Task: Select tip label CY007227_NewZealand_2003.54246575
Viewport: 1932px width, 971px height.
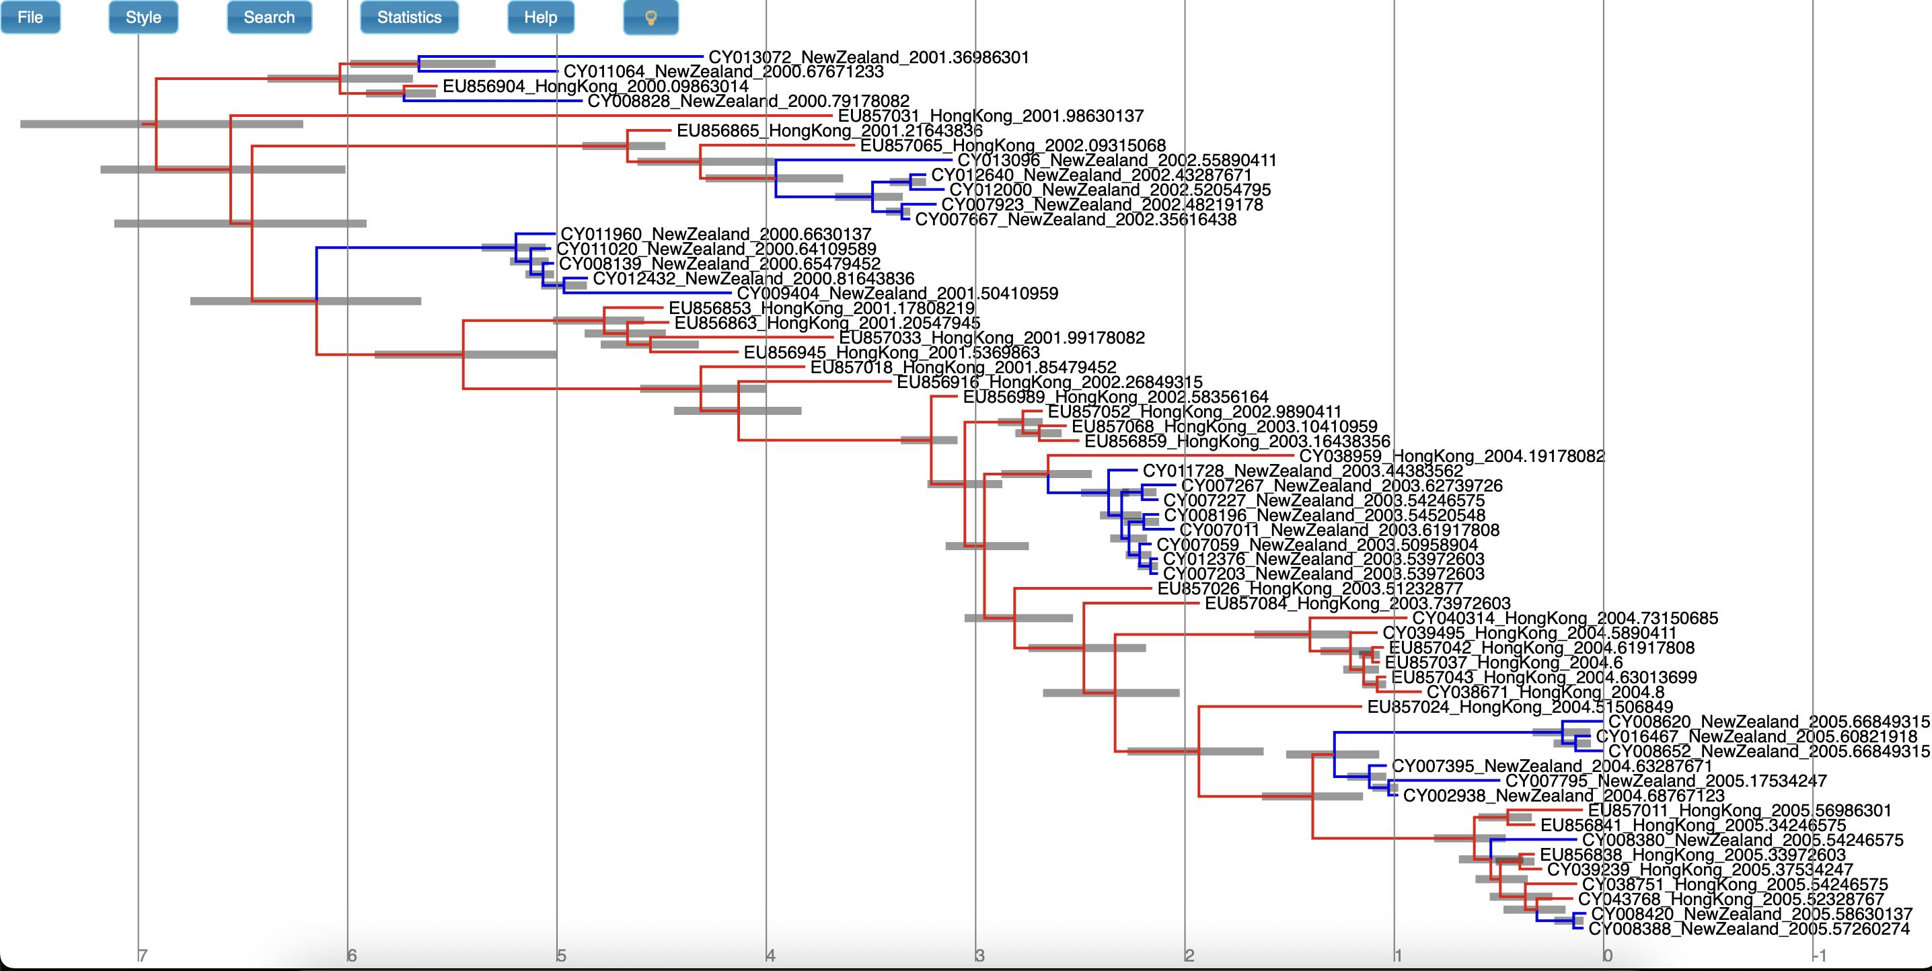Action: [1324, 500]
